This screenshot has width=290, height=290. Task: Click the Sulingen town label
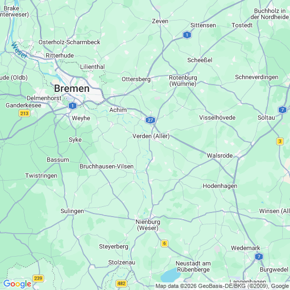[x=72, y=211]
